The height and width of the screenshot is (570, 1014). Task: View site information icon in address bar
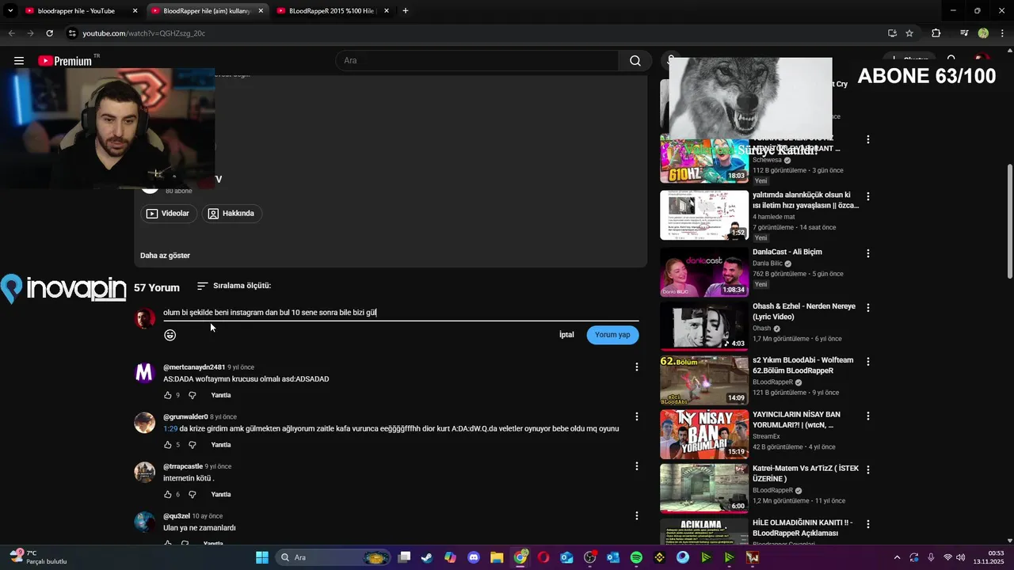pyautogui.click(x=72, y=33)
